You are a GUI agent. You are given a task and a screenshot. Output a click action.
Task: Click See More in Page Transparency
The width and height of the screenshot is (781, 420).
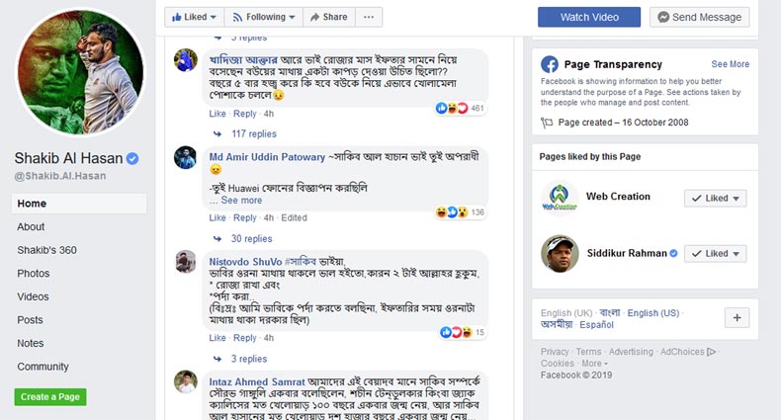[730, 64]
